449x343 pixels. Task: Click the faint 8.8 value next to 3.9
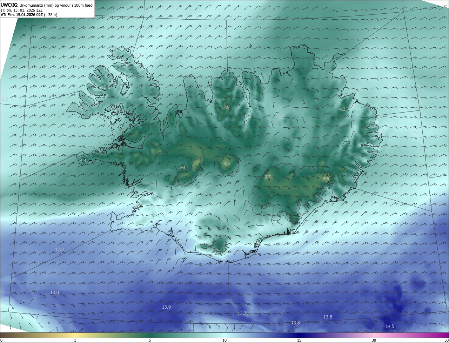tap(248, 116)
